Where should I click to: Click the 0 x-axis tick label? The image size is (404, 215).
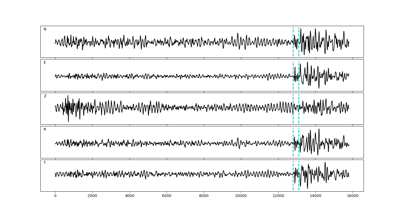[x=55, y=196]
